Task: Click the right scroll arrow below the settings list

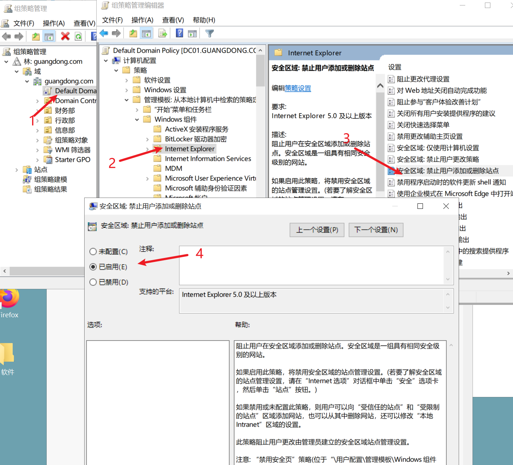Action: [x=508, y=273]
